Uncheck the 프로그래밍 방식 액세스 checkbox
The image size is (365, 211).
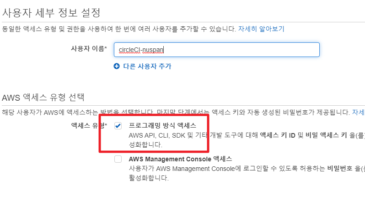click(118, 126)
